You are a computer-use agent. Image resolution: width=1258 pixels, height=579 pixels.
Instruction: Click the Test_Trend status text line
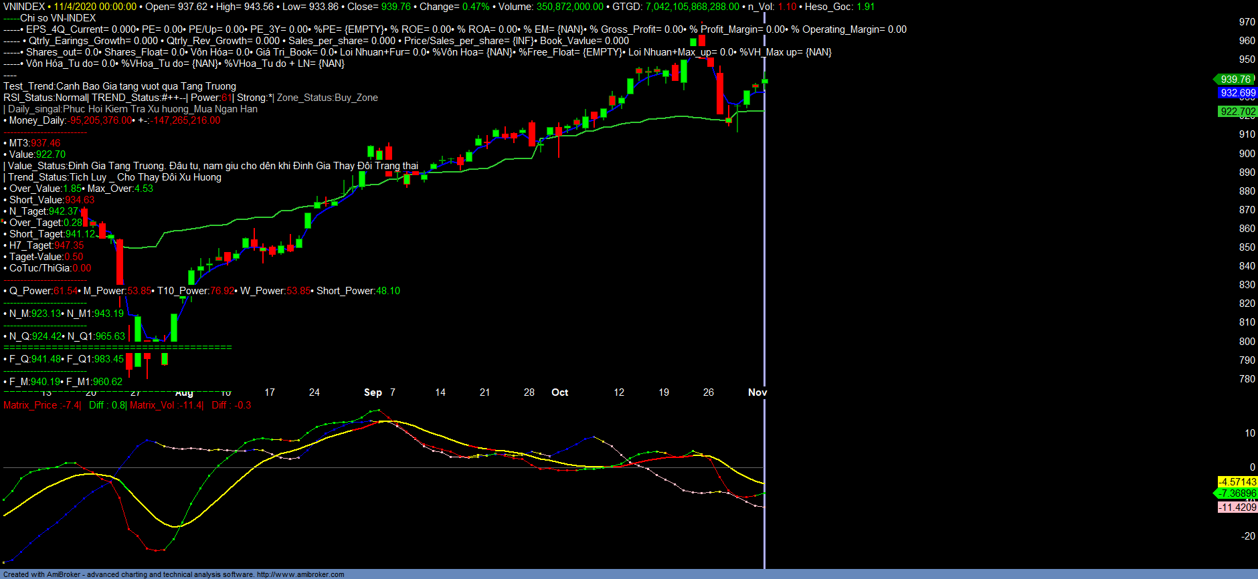[120, 86]
